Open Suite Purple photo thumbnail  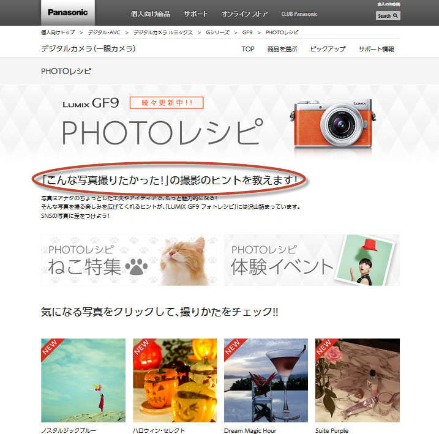358,380
